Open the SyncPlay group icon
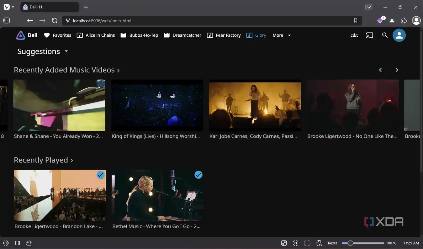This screenshot has height=249, width=423. [354, 35]
